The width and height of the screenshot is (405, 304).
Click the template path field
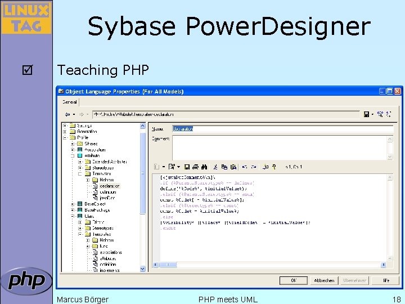pos(226,114)
